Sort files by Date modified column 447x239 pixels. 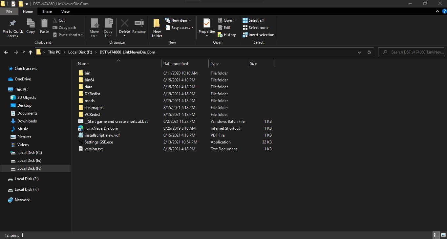click(x=176, y=64)
